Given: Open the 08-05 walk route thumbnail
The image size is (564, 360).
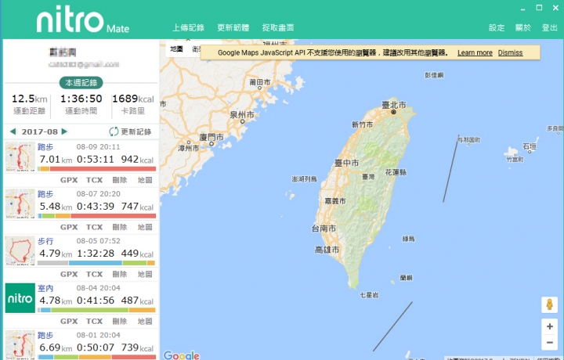Looking at the screenshot, I should [x=20, y=250].
